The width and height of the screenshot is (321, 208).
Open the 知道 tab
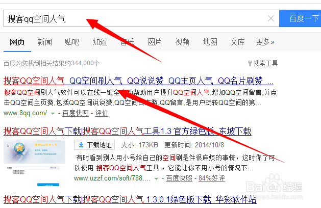[x=100, y=42]
